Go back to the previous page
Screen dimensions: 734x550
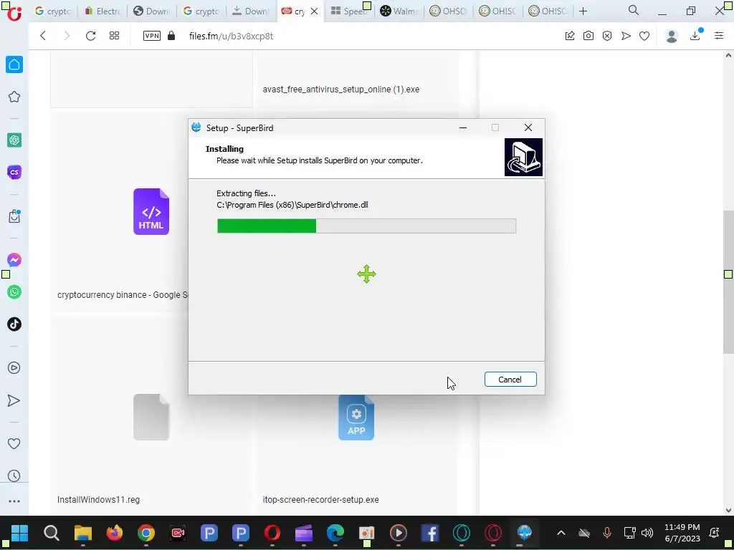tap(43, 36)
